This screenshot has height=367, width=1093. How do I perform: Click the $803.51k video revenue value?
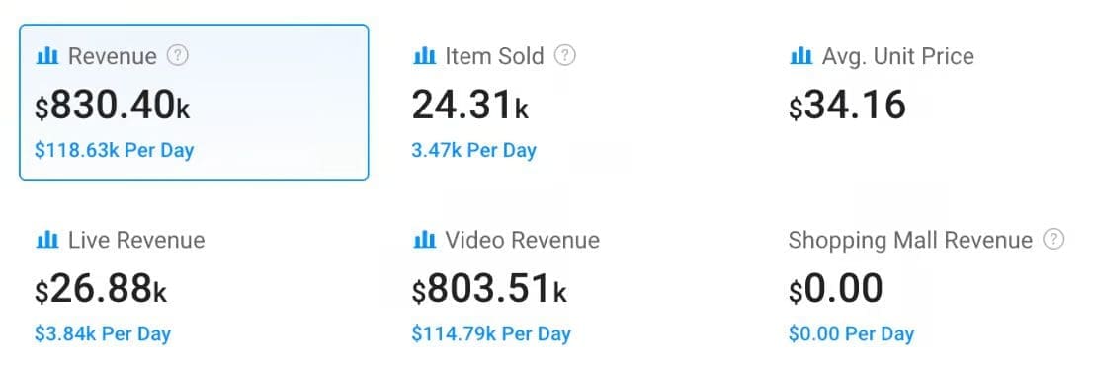tap(489, 289)
